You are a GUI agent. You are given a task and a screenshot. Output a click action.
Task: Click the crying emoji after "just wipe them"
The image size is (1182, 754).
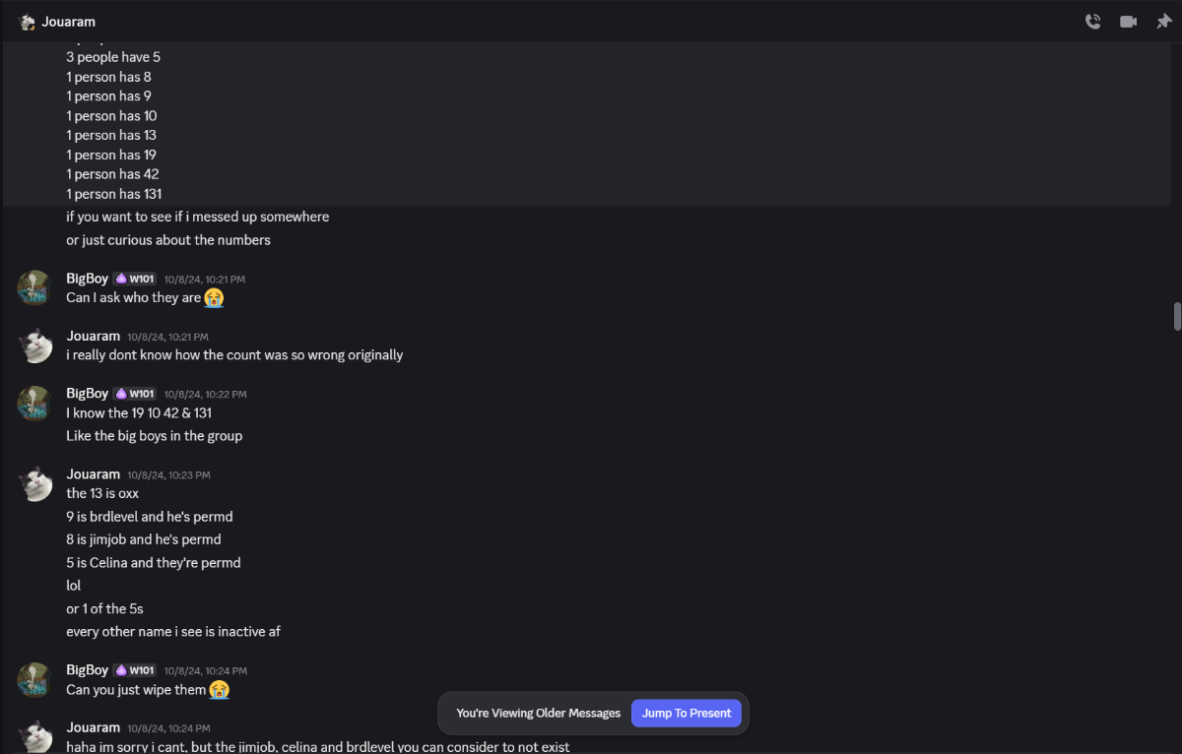point(220,690)
